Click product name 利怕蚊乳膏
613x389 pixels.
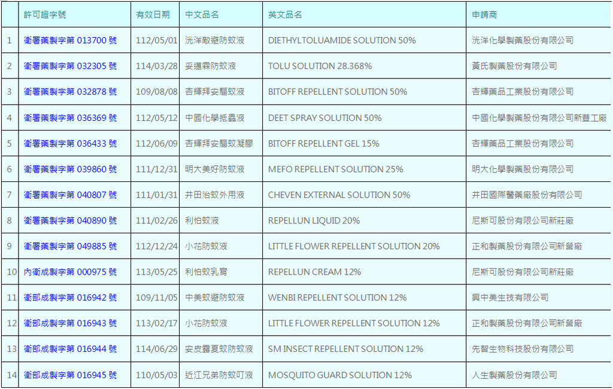coord(206,272)
